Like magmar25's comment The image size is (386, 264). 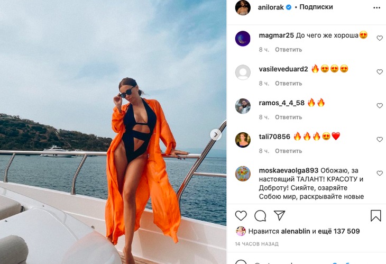pyautogui.click(x=380, y=38)
